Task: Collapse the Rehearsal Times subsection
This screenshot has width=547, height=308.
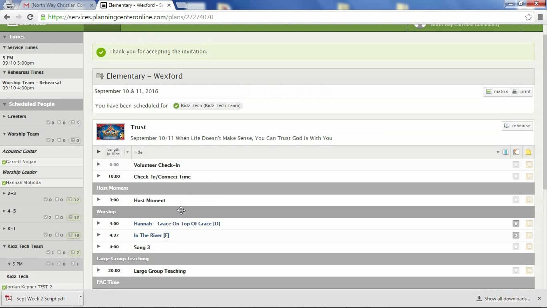Action: (x=4, y=72)
